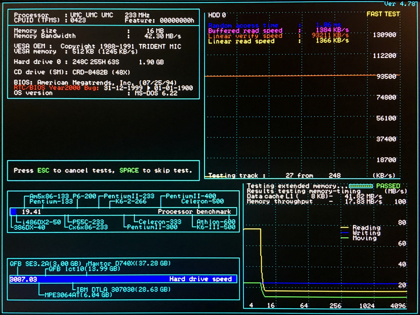This screenshot has height=315, width=420.
Task: Click the blue Writing legend line
Action: [x=345, y=233]
